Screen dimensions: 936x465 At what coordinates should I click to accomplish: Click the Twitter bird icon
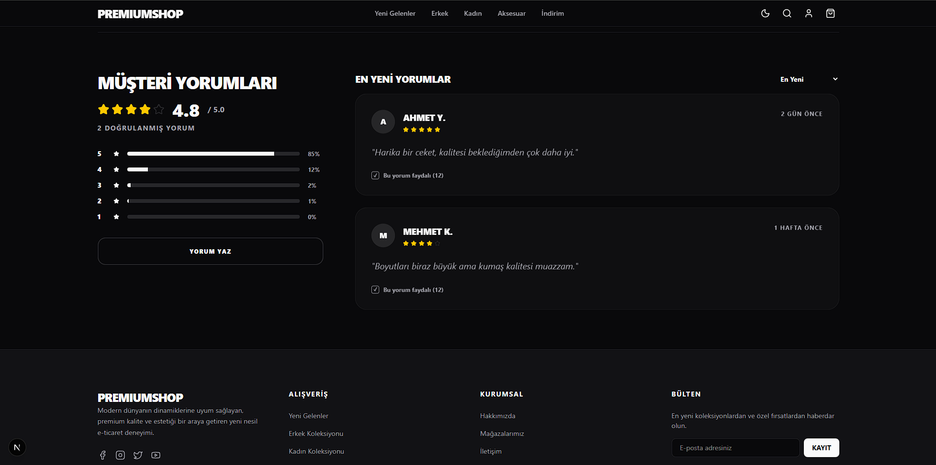coord(138,455)
